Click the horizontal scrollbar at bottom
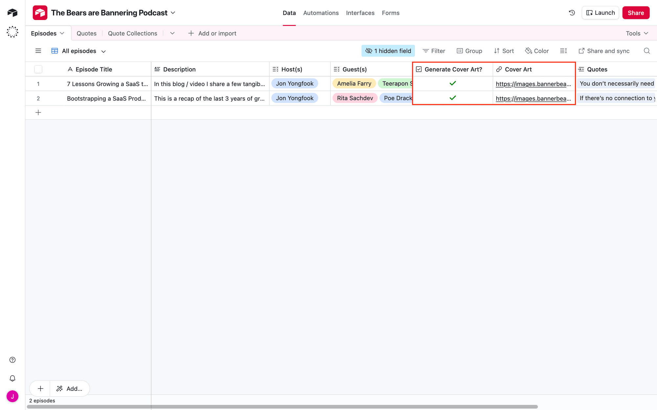Image resolution: width=657 pixels, height=410 pixels. (x=282, y=407)
